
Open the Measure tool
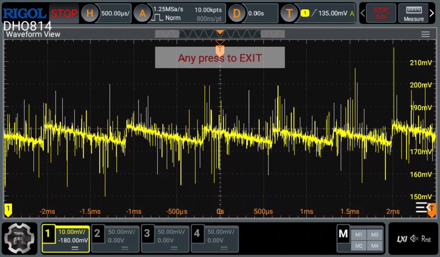coord(414,13)
